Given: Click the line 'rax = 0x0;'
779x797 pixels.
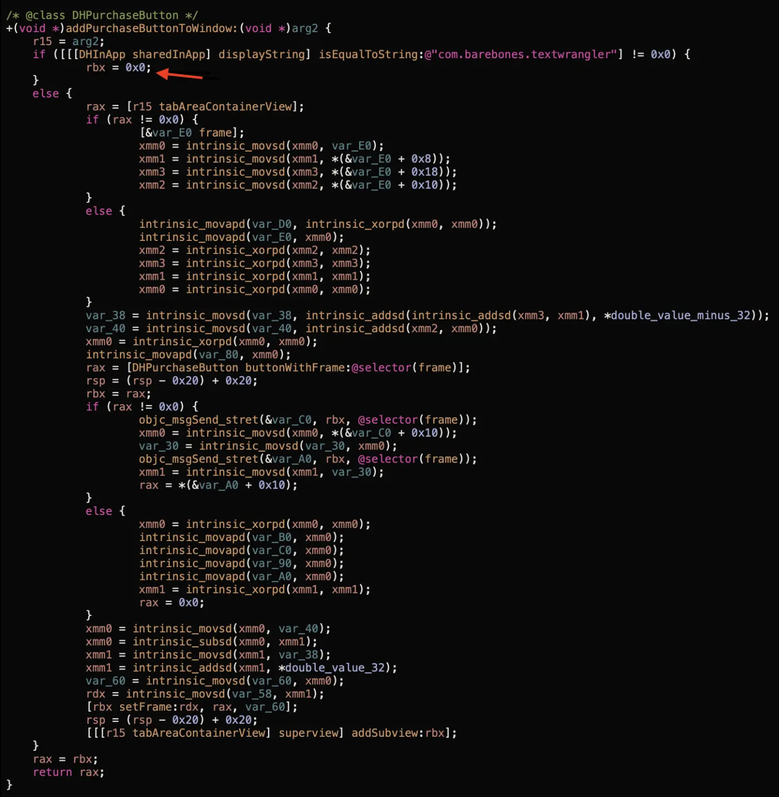Looking at the screenshot, I should click(171, 602).
